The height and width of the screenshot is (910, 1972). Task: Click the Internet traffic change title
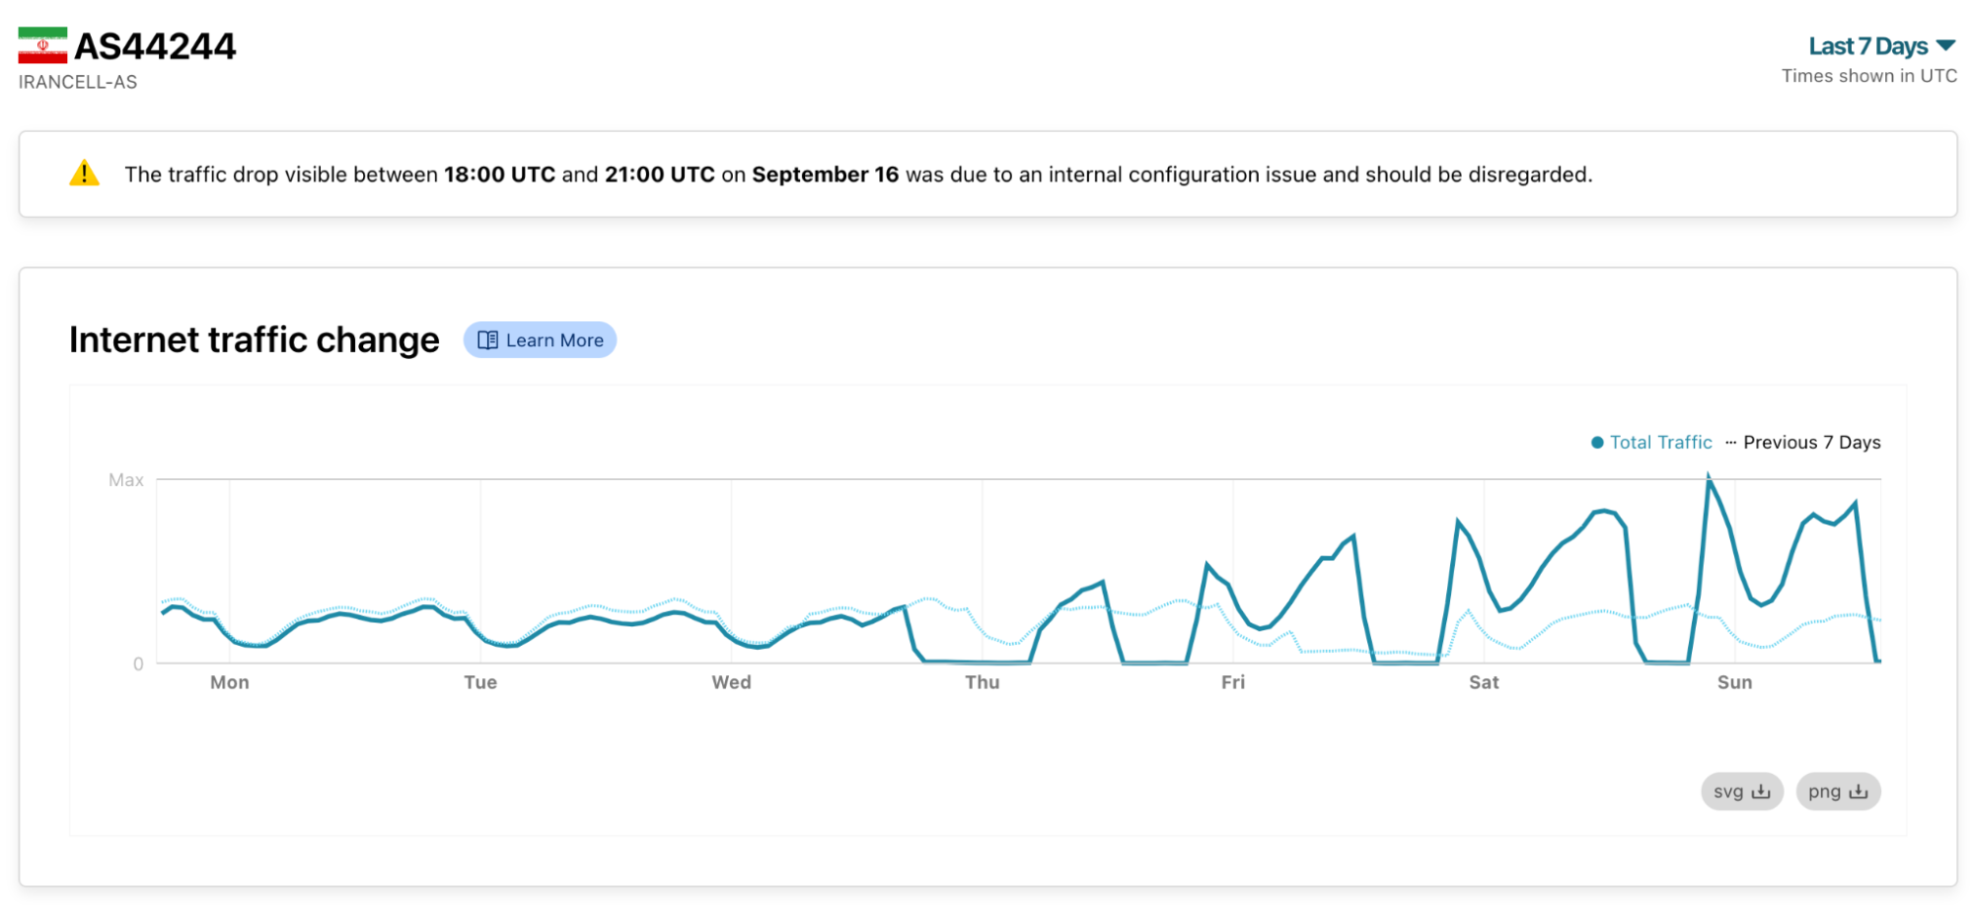pos(255,340)
